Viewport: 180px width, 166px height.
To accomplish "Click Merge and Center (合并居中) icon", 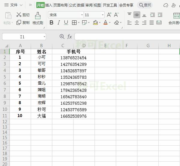I will (x=177, y=16).
